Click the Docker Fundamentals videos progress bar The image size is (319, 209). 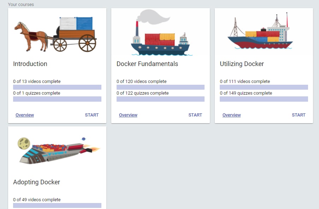point(160,87)
